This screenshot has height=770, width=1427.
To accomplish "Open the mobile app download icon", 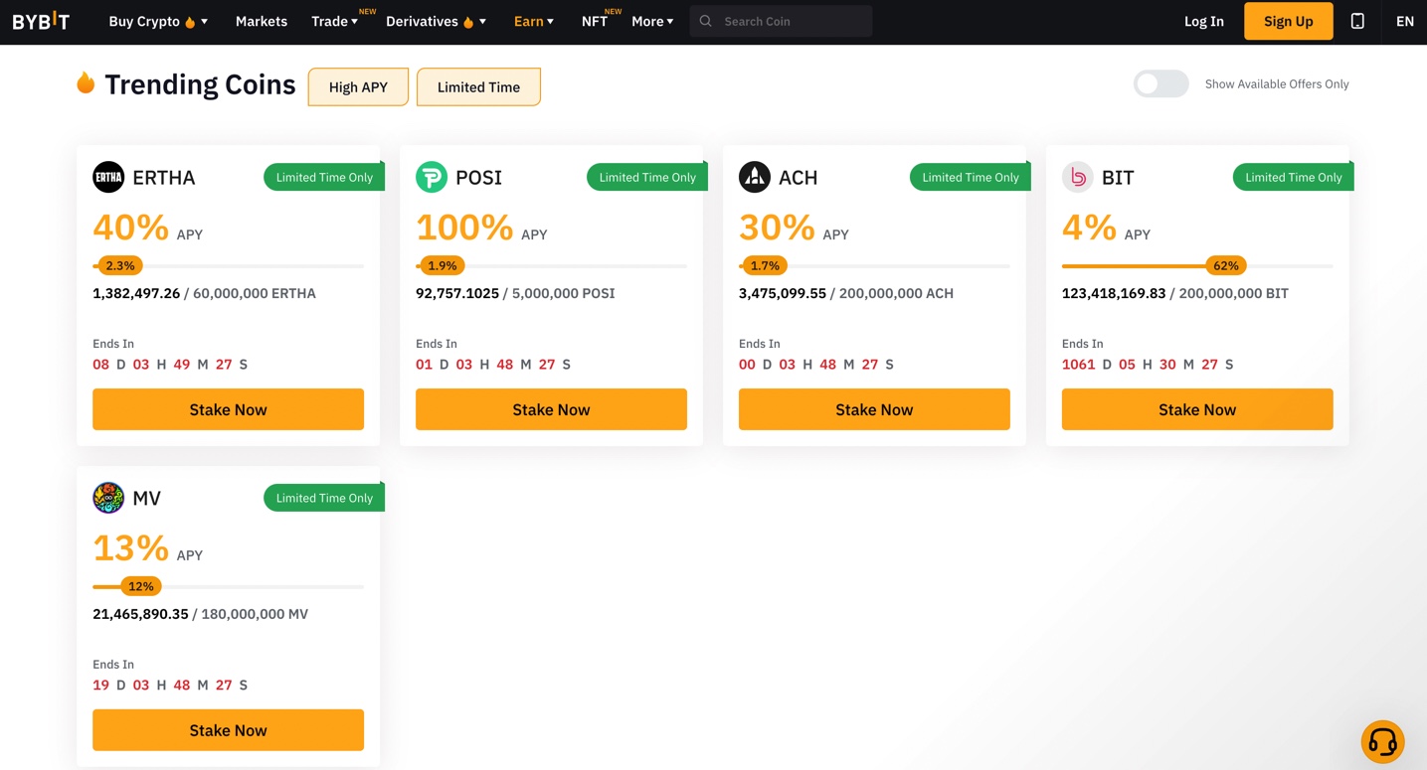I will pyautogui.click(x=1357, y=21).
